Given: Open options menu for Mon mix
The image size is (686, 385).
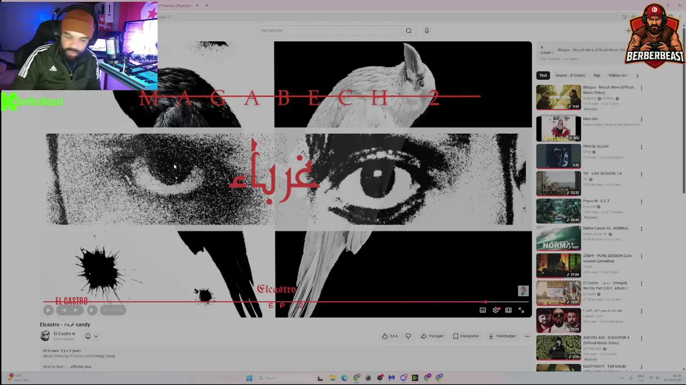Looking at the screenshot, I should point(641,120).
